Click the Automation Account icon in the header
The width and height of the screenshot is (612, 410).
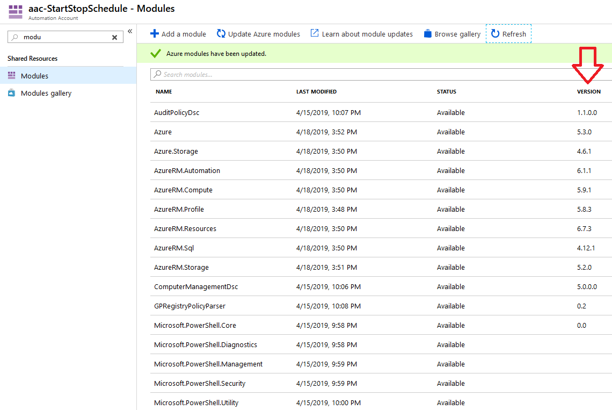[16, 12]
